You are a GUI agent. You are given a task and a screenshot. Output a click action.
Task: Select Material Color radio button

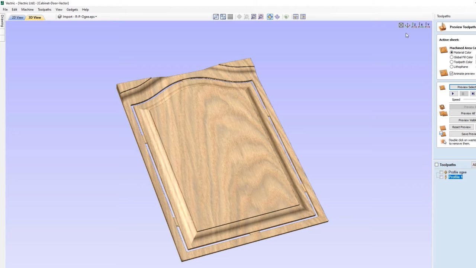pyautogui.click(x=451, y=52)
